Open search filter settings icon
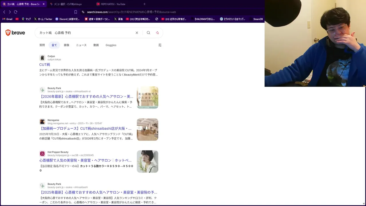Viewport: 366px width, 206px height. (x=160, y=45)
